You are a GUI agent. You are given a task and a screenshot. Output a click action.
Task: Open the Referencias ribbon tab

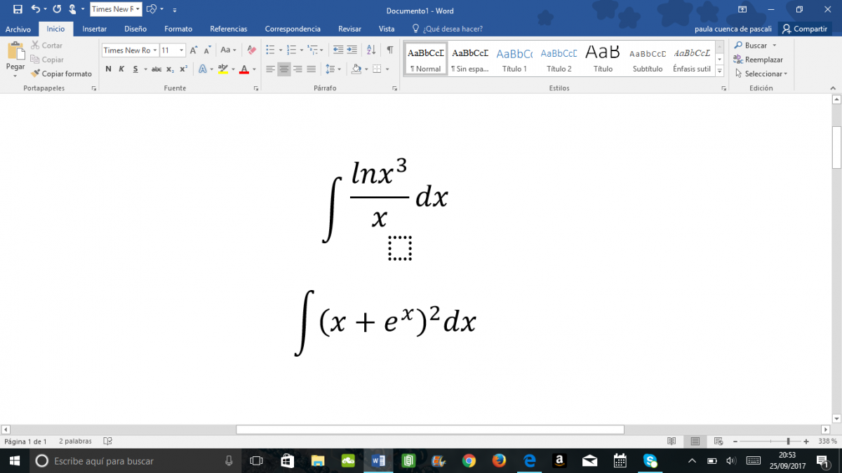(228, 29)
